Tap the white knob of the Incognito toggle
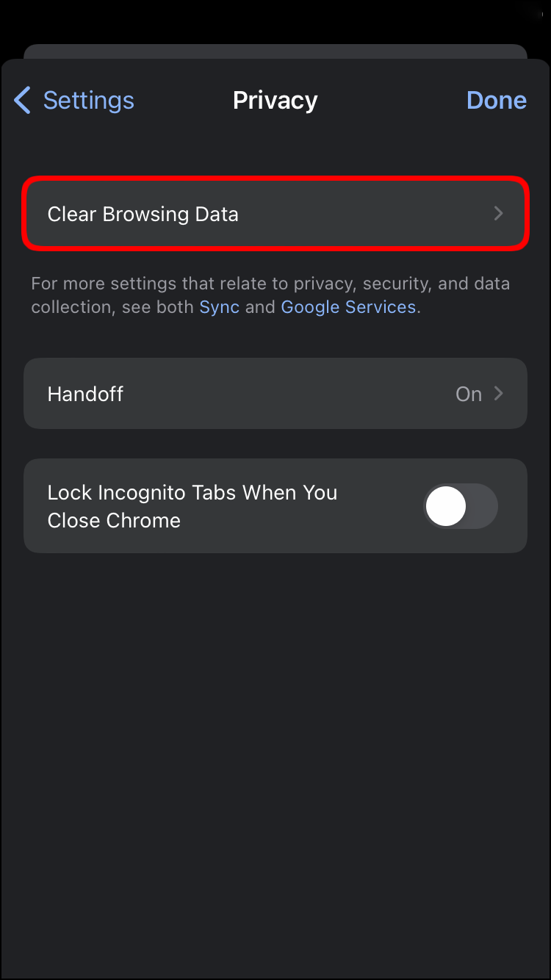The height and width of the screenshot is (980, 551). click(446, 506)
